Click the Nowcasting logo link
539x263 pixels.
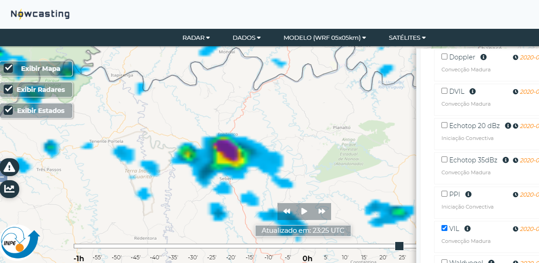tap(40, 14)
